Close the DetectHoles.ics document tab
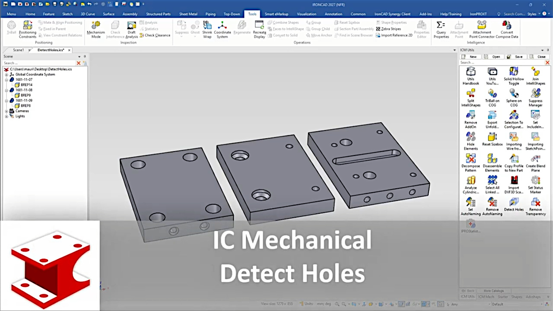The image size is (553, 311). [x=69, y=50]
